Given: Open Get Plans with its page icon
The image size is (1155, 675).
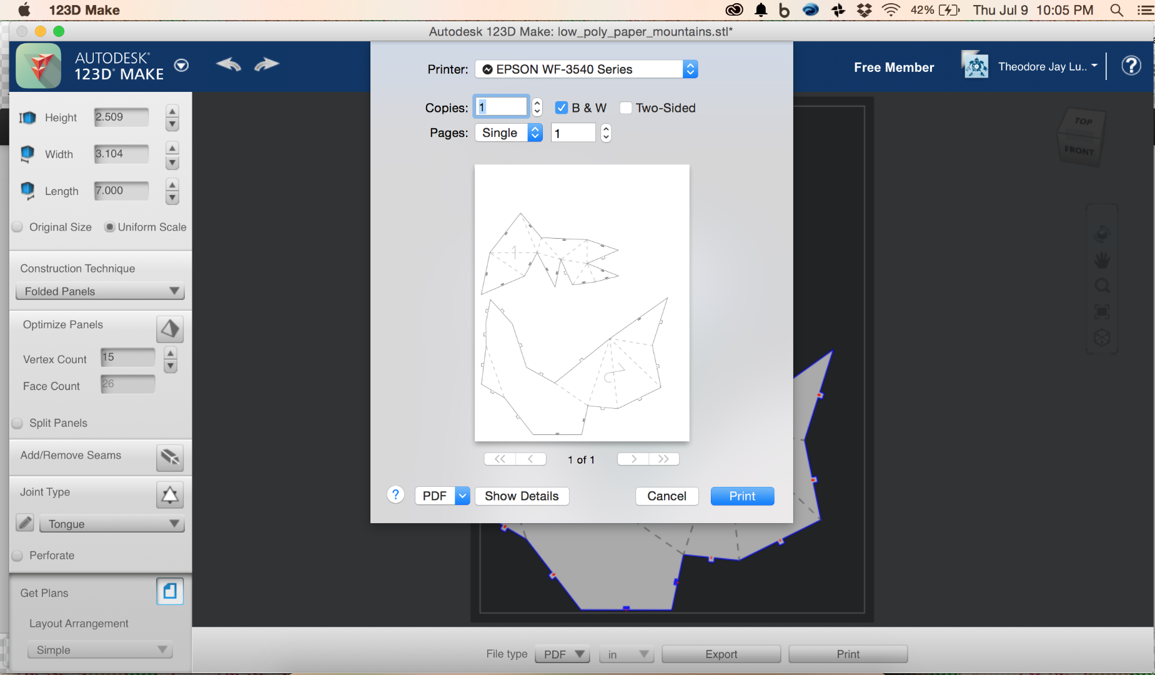Looking at the screenshot, I should (x=169, y=591).
